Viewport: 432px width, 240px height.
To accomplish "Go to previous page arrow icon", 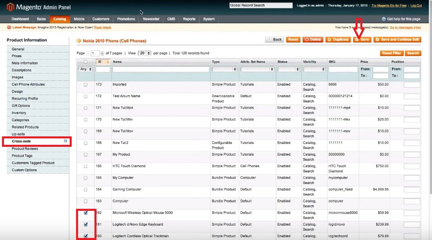I will click(x=88, y=53).
